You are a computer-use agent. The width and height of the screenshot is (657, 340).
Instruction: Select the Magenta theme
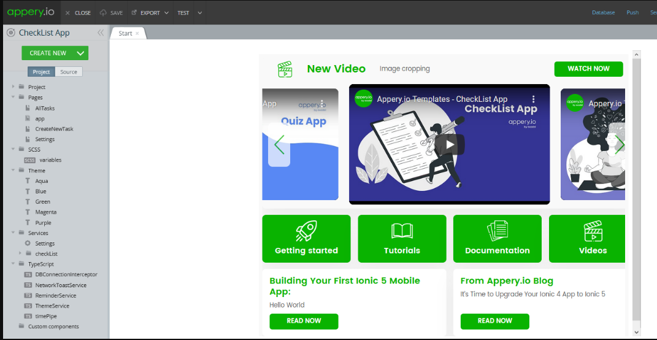click(45, 212)
